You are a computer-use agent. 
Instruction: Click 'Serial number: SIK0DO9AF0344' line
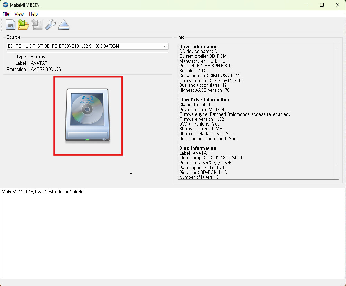[209, 76]
